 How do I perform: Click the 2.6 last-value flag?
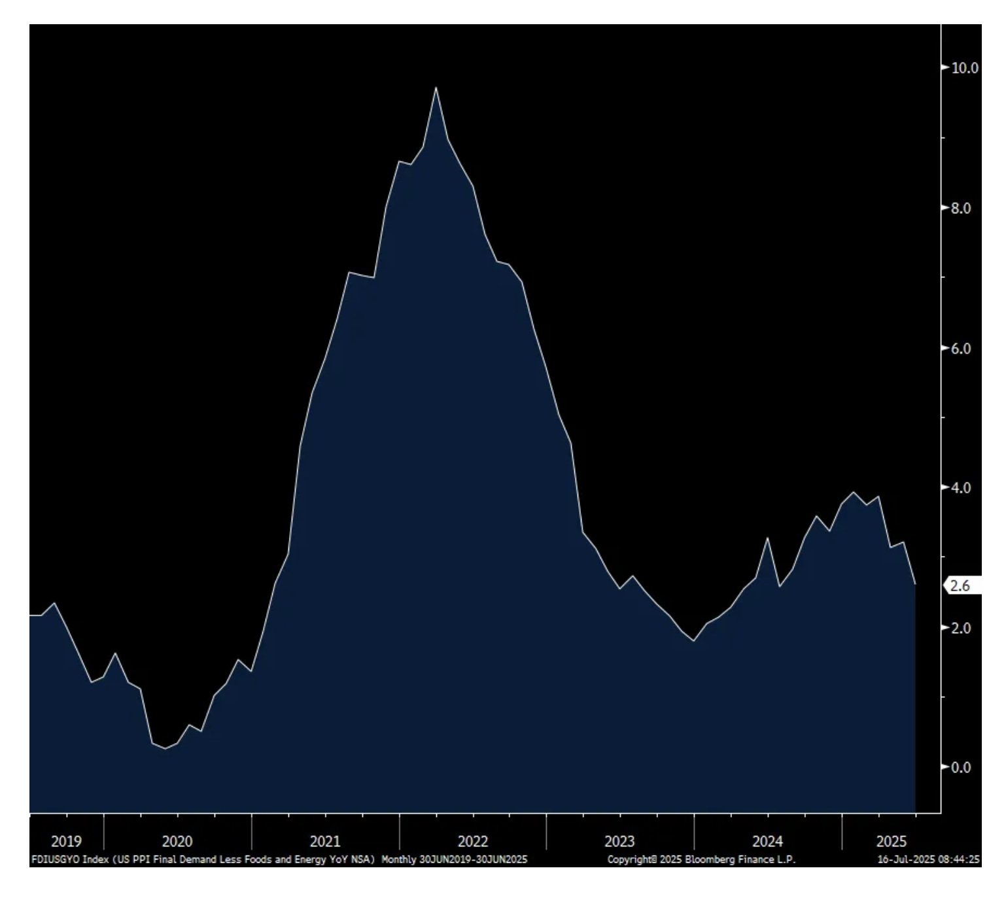click(x=960, y=585)
